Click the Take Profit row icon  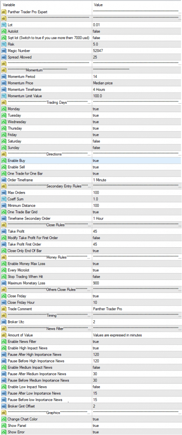click(x=3, y=231)
